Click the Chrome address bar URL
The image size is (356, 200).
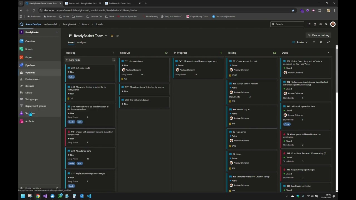91,10
